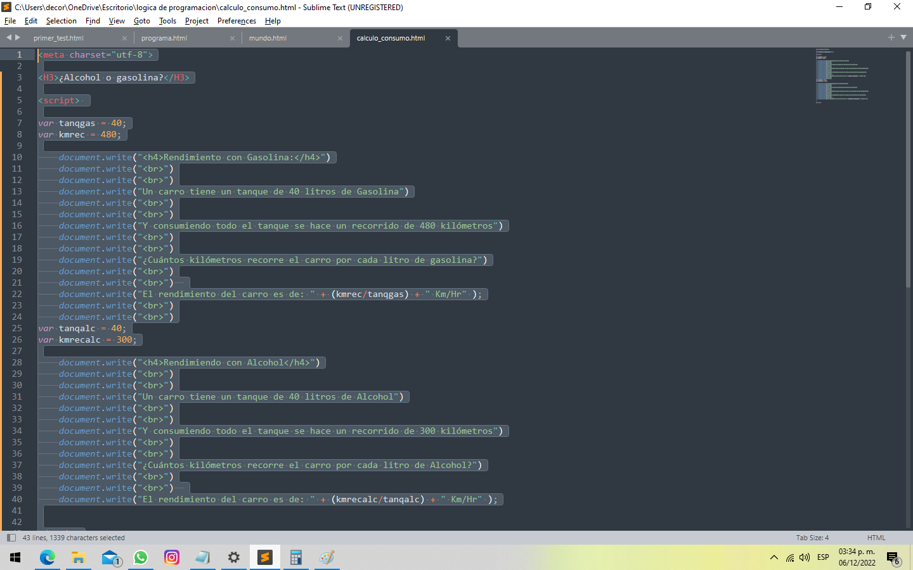Open the tab list dropdown arrow
Image resolution: width=913 pixels, height=570 pixels.
point(903,37)
